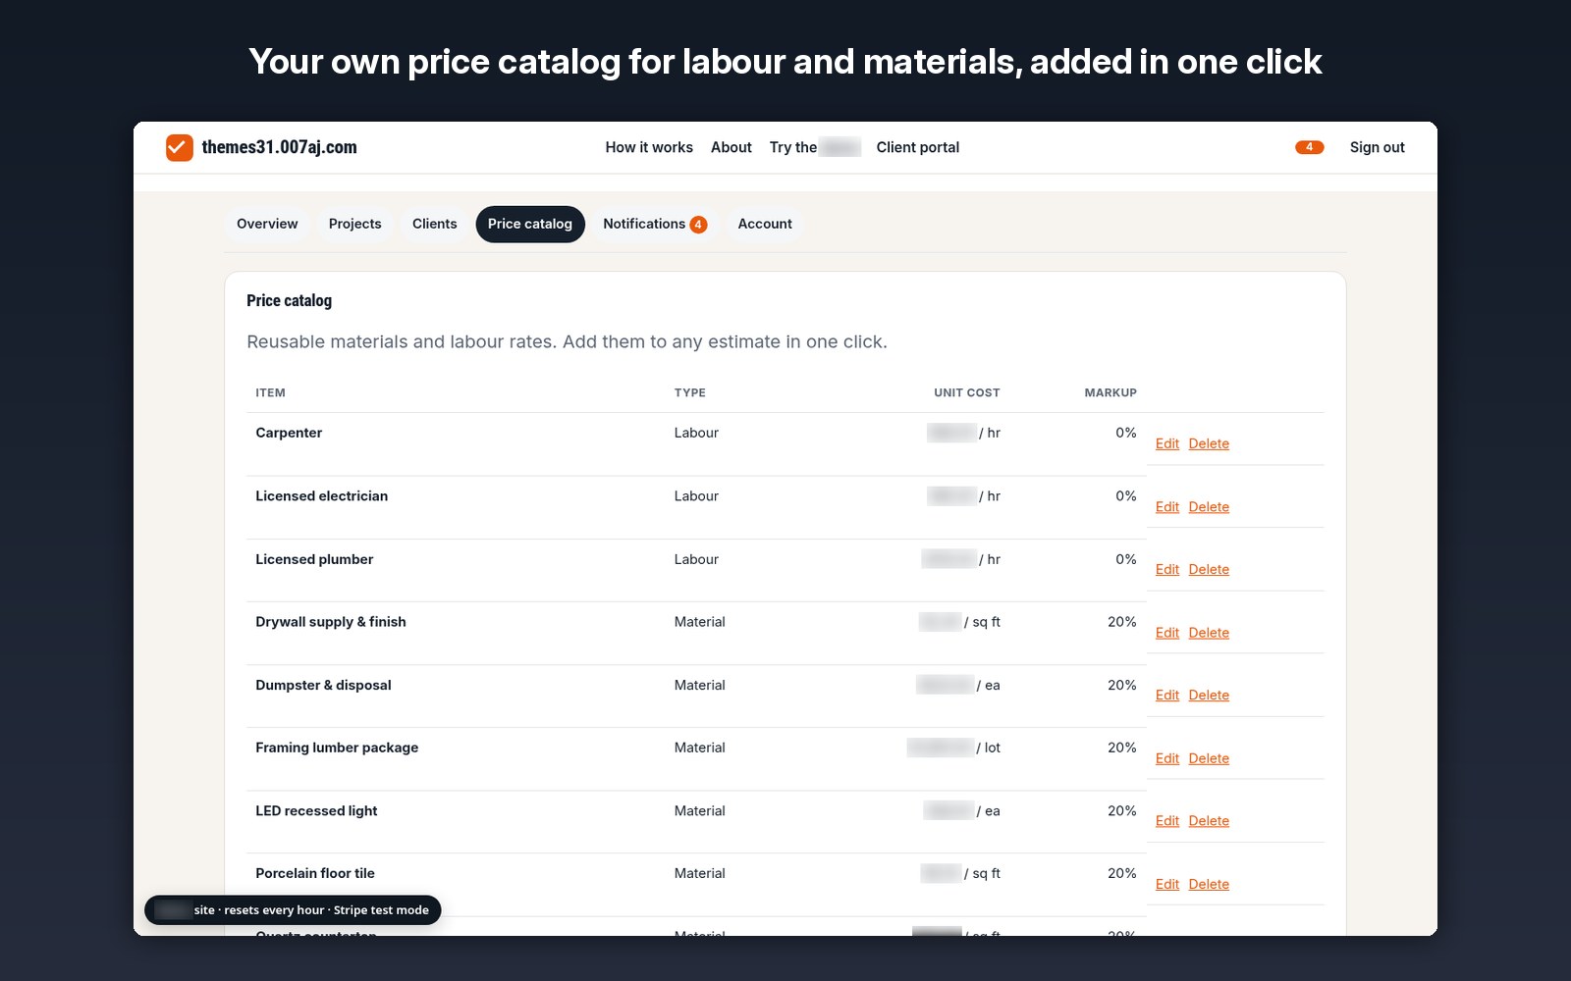
Task: Edit the Porcelain floor tile item
Action: (x=1167, y=884)
